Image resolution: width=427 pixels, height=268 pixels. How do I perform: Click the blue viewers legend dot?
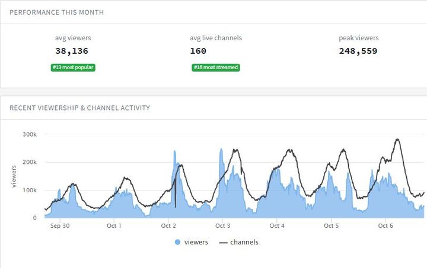pyautogui.click(x=178, y=243)
